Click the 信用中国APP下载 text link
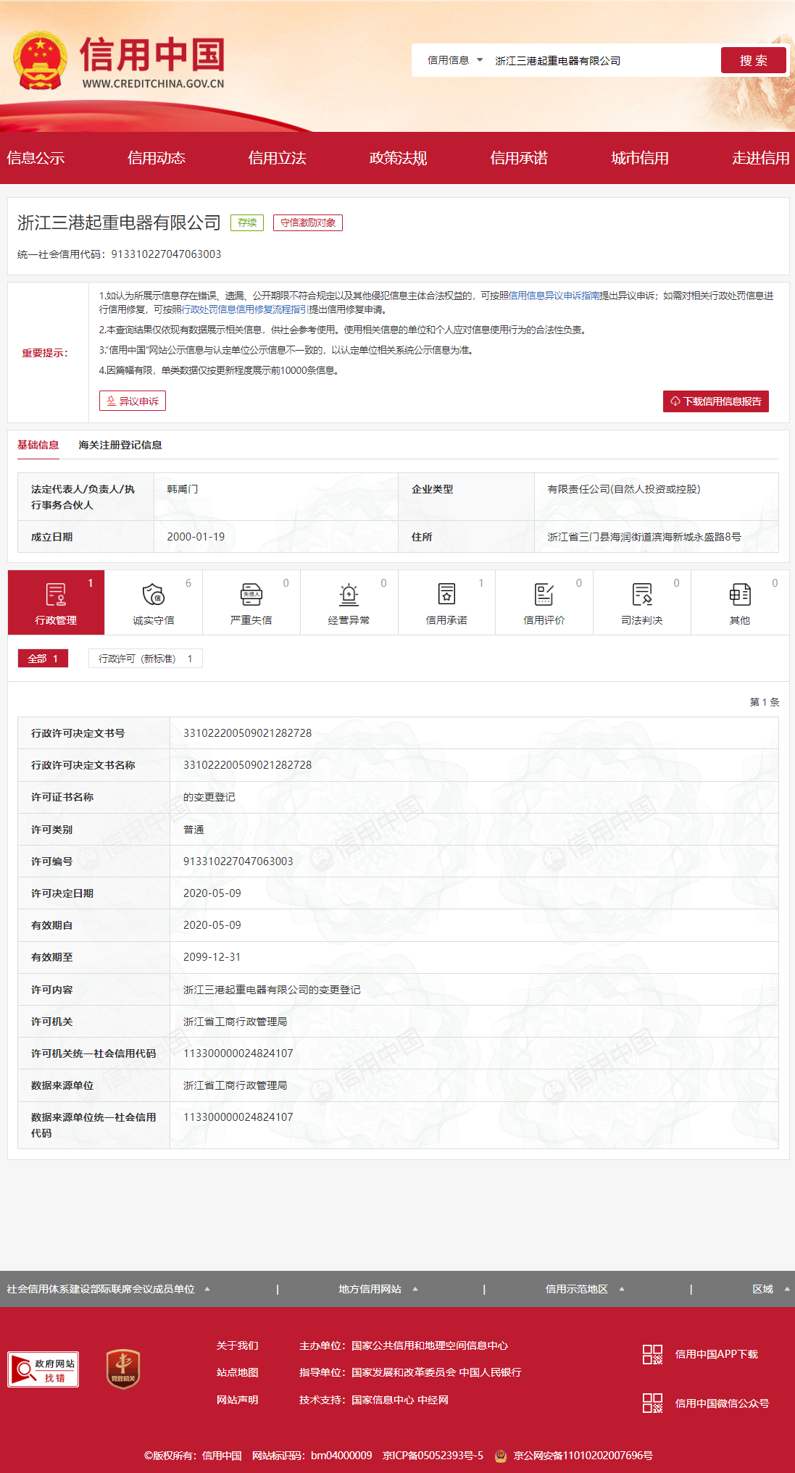The width and height of the screenshot is (795, 1473). 717,1354
